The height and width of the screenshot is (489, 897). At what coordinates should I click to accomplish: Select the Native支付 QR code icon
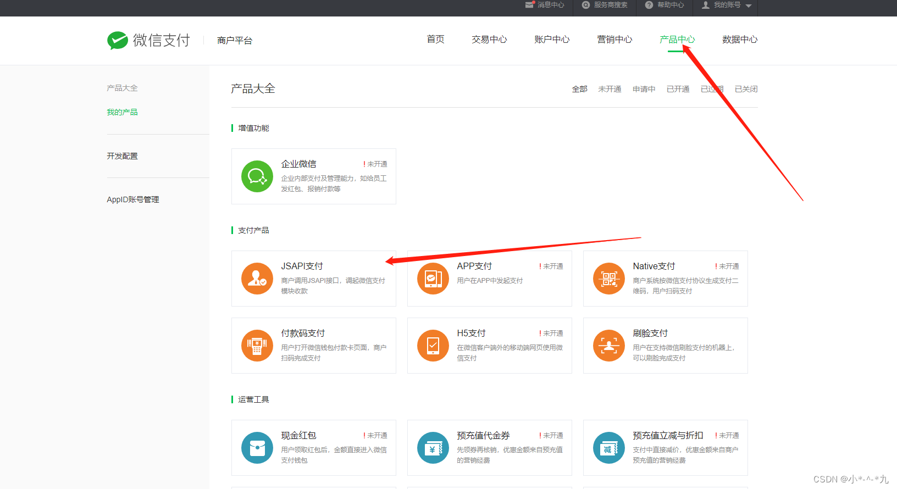[609, 279]
